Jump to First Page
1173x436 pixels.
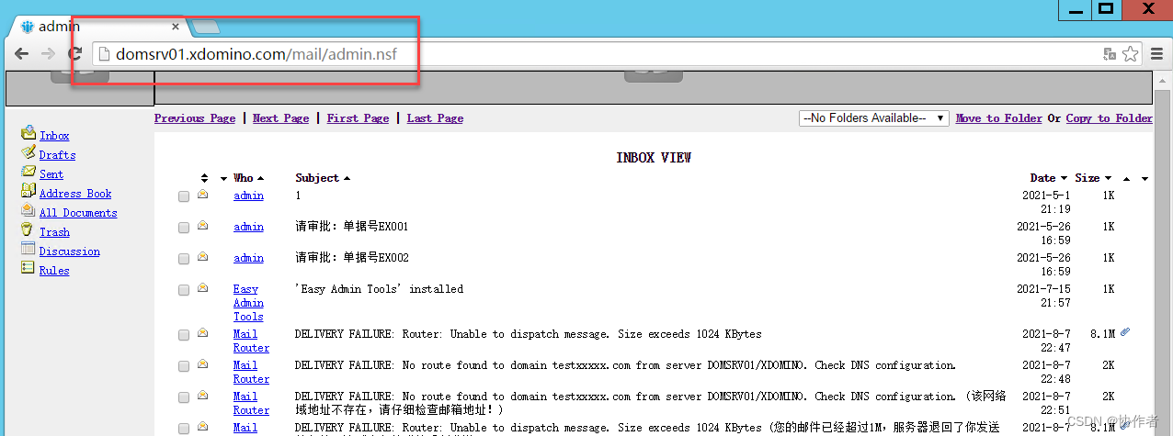point(358,118)
